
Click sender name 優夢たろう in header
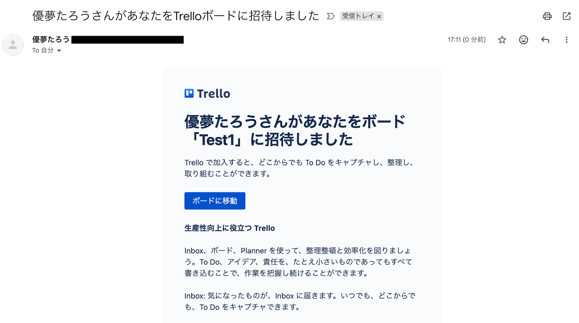pyautogui.click(x=51, y=39)
